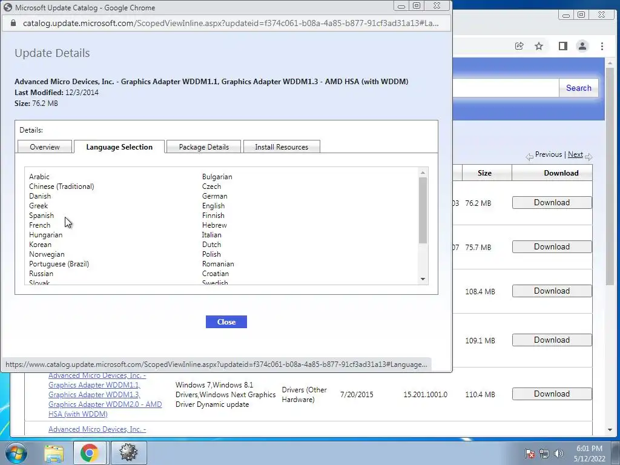
Task: Open Action Center flag tray icon
Action: [x=529, y=453]
